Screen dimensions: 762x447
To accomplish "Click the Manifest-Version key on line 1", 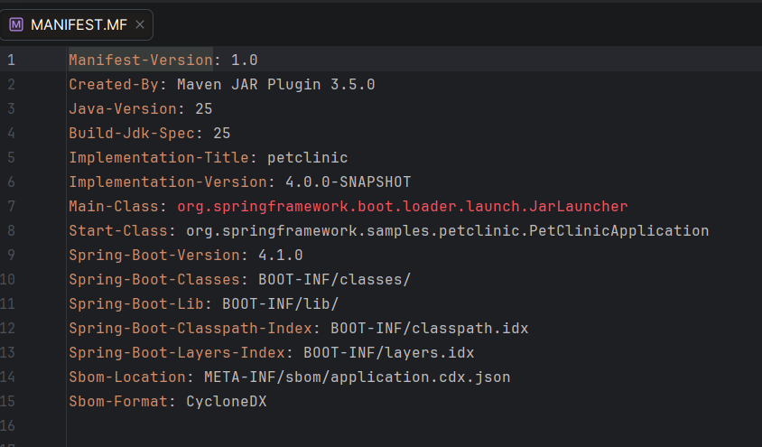I will (141, 61).
